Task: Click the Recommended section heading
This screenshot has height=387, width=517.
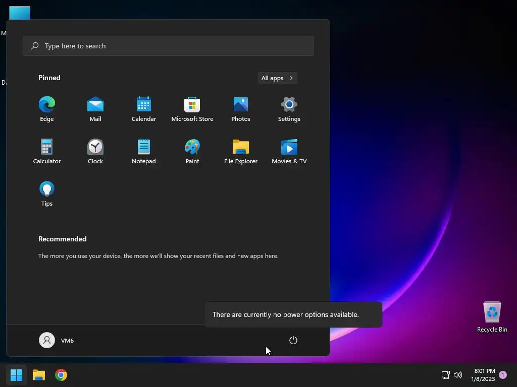Action: tap(62, 239)
